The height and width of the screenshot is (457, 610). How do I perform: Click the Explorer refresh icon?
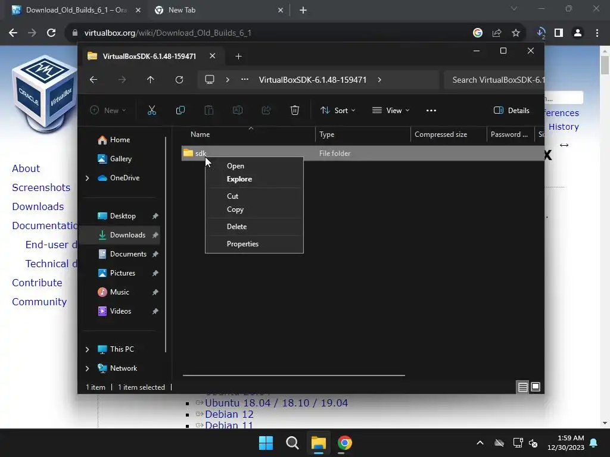tap(179, 80)
